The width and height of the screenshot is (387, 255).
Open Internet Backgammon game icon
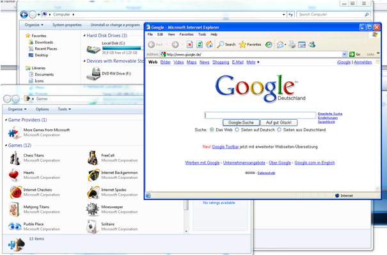pyautogui.click(x=93, y=175)
